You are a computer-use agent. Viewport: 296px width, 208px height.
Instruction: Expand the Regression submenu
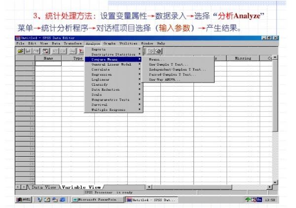[x=113, y=74]
